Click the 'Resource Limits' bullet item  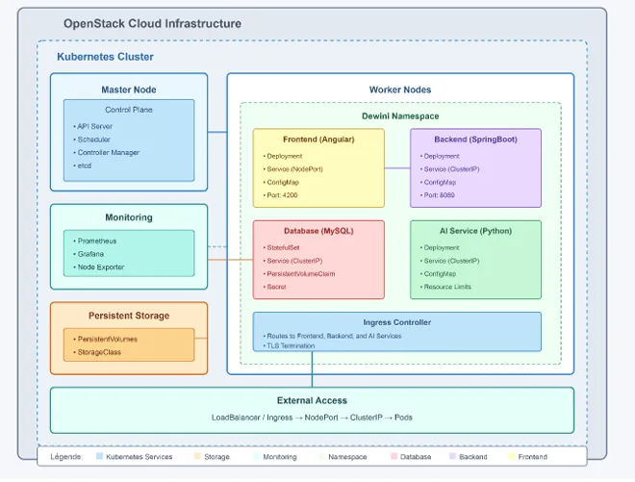[x=445, y=287]
